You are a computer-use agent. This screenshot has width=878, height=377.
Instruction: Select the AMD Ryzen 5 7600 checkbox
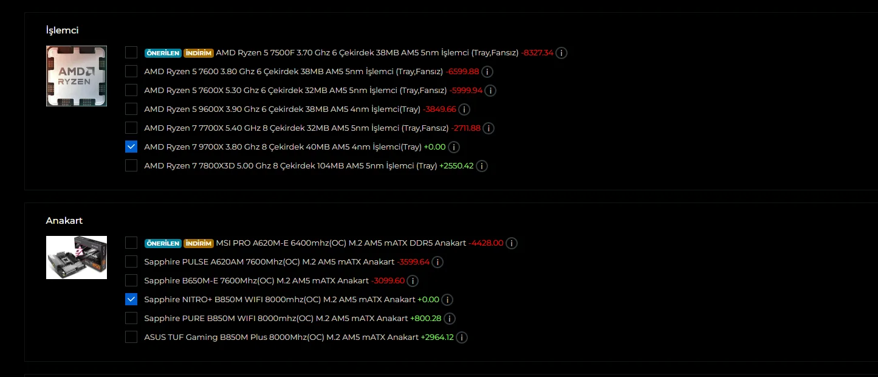[x=131, y=71]
